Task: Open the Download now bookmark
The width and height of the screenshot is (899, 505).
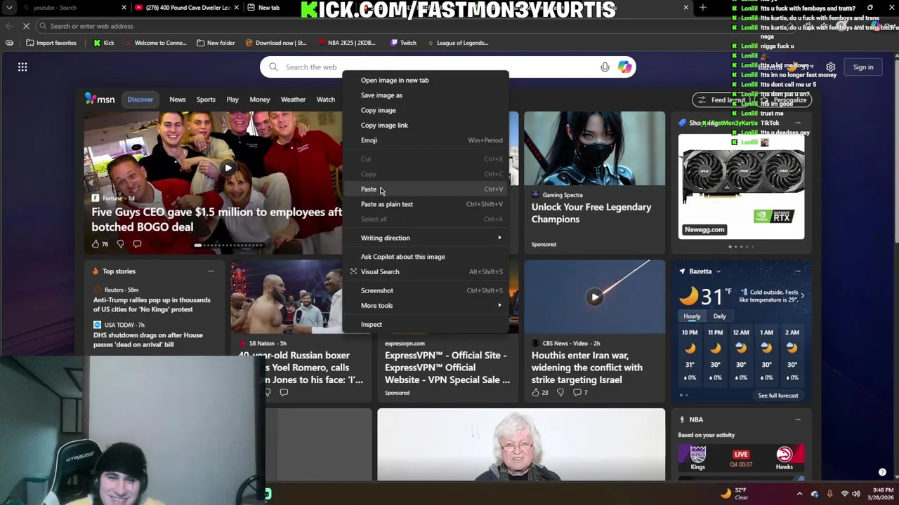Action: pyautogui.click(x=276, y=43)
